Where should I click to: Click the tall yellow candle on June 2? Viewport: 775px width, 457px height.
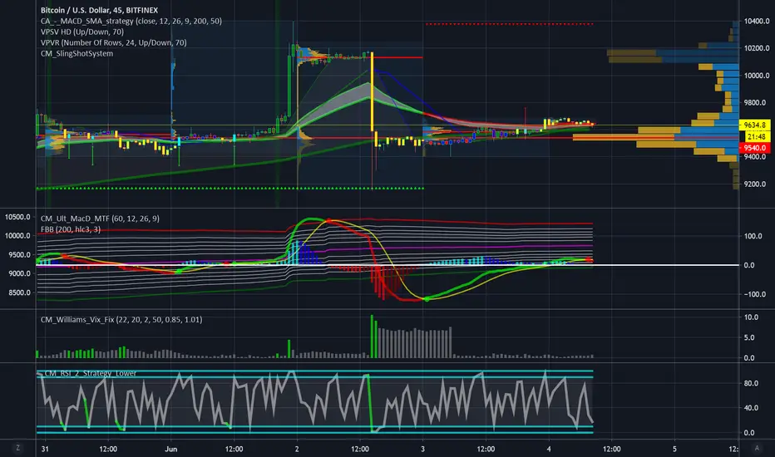pos(372,91)
